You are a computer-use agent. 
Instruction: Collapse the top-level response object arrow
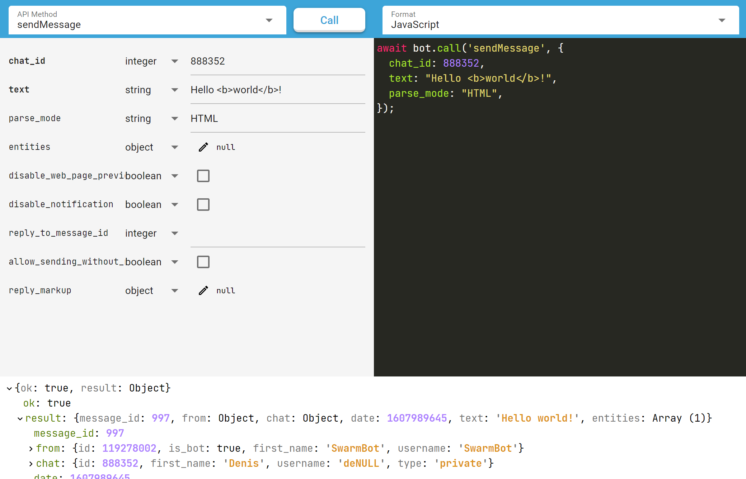point(10,388)
